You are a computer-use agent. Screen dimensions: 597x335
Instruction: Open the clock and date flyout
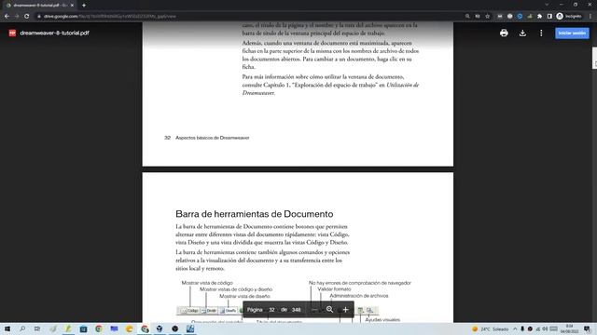click(x=570, y=328)
